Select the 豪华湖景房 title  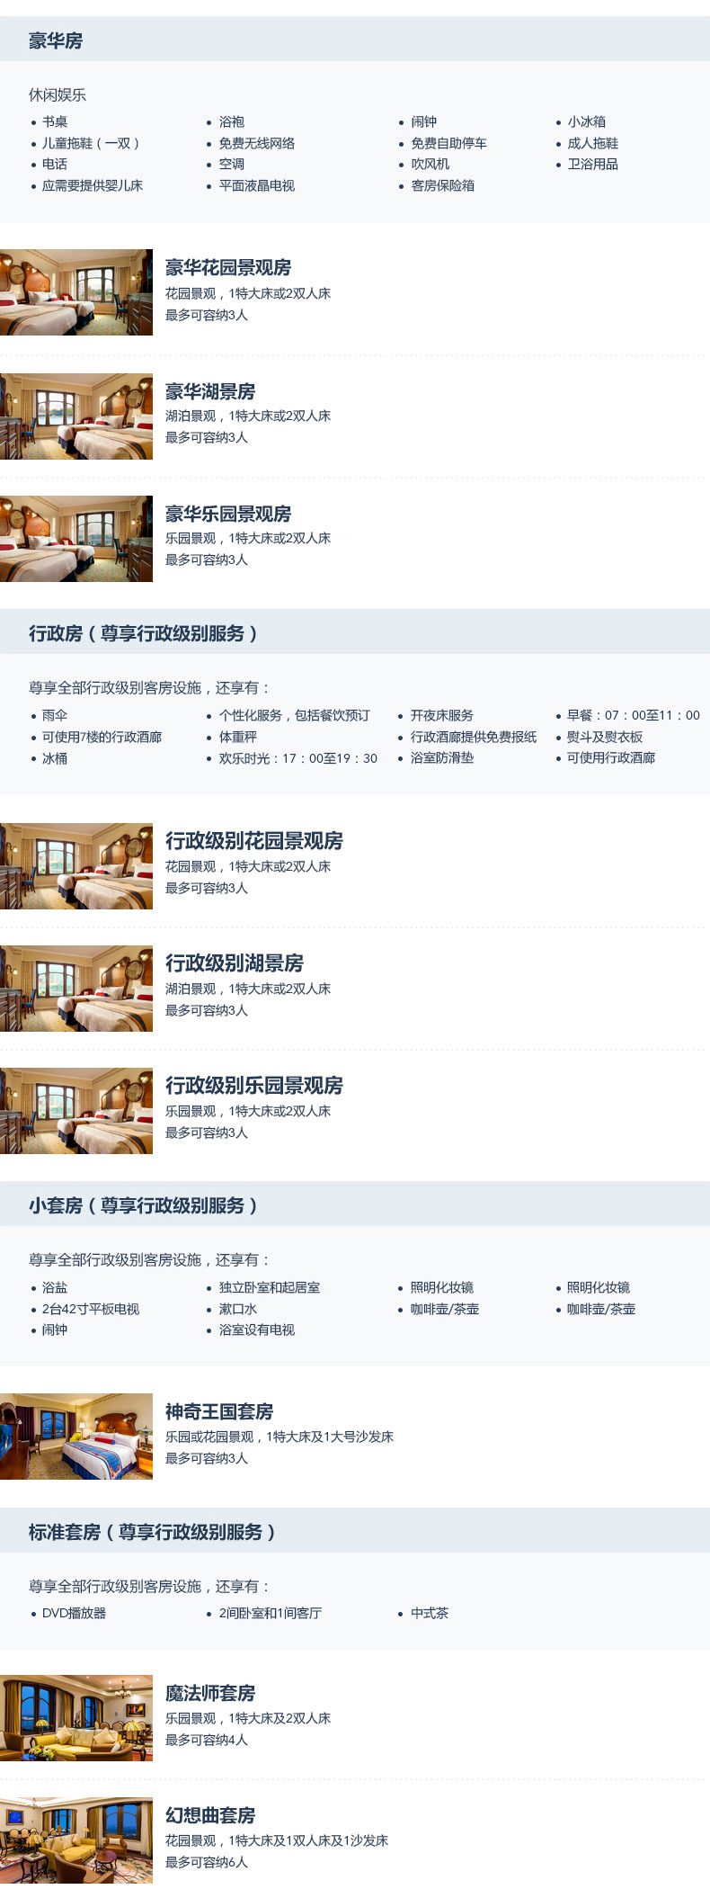pyautogui.click(x=210, y=391)
